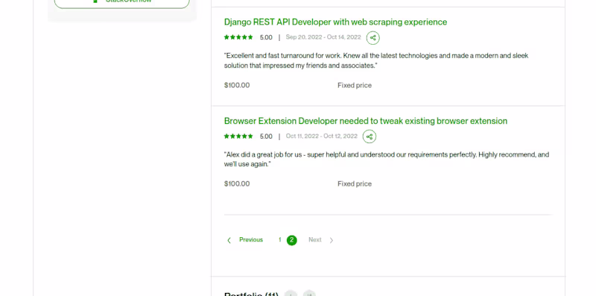Share the Browser Extension Developer review
The height and width of the screenshot is (296, 596).
tap(370, 136)
